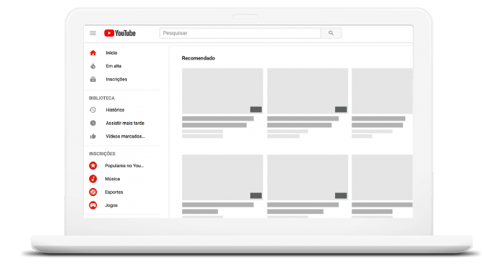Open first video thumbnail in bottom row
This screenshot has width=482, height=267.
[x=222, y=177]
